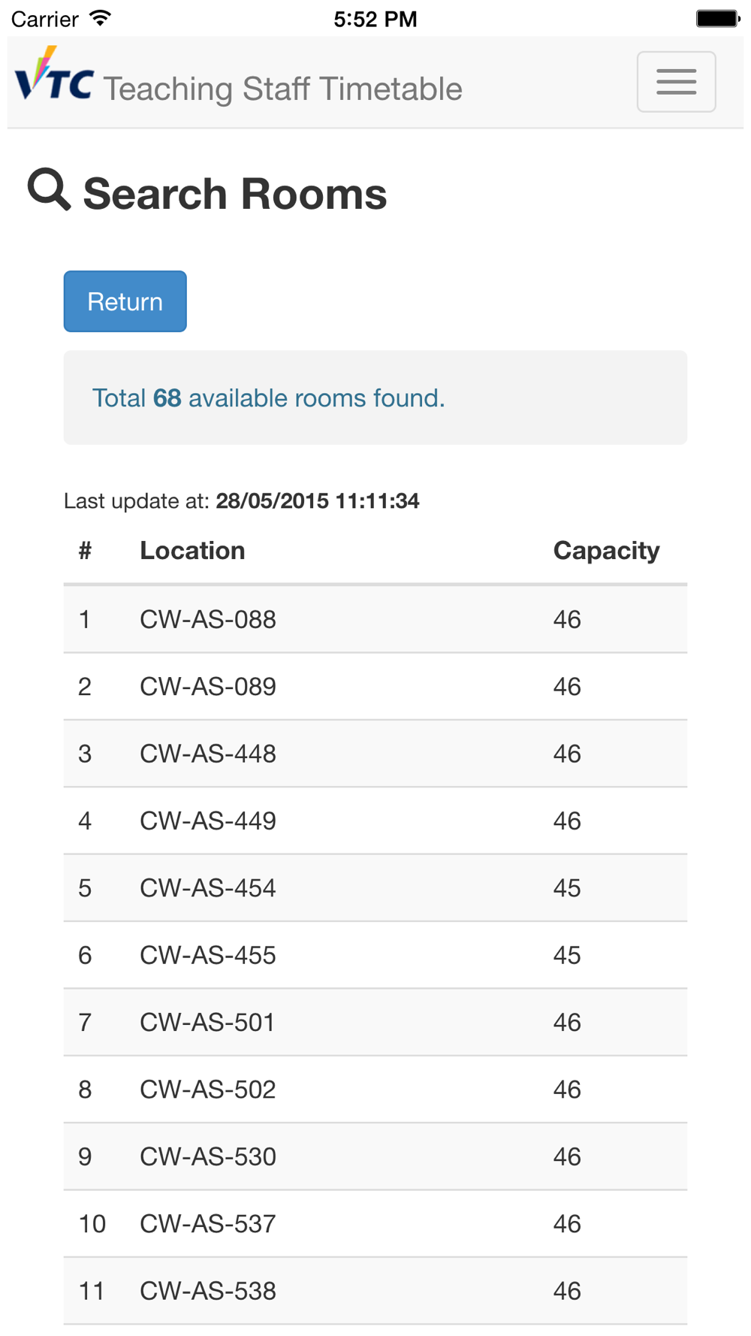Click the VTC logo

(x=54, y=75)
